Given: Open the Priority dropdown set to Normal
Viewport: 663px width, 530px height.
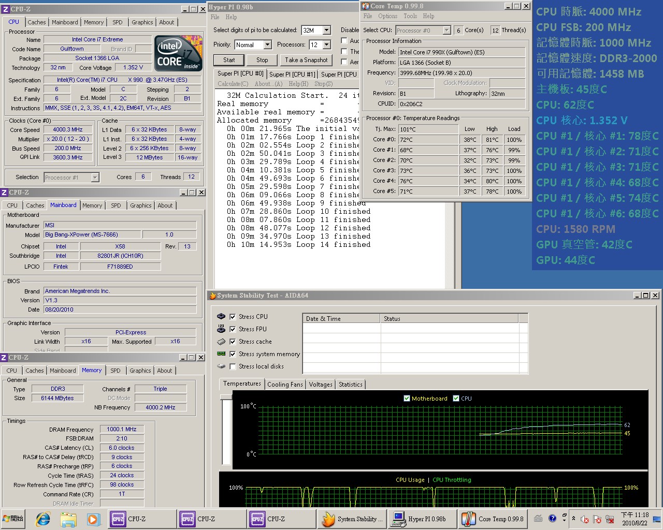Looking at the screenshot, I should [267, 45].
